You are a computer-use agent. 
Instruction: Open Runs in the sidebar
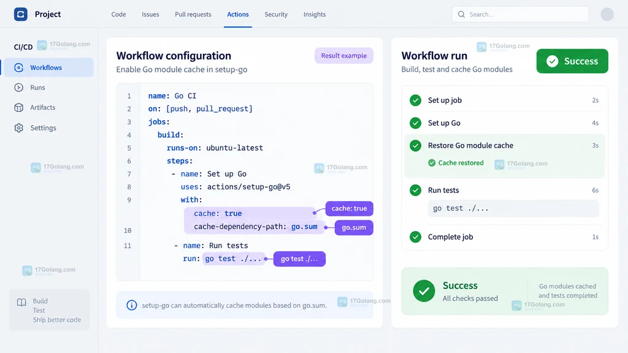(48, 87)
